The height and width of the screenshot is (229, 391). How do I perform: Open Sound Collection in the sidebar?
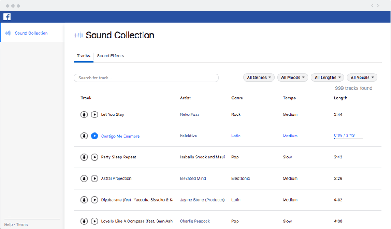coord(31,33)
